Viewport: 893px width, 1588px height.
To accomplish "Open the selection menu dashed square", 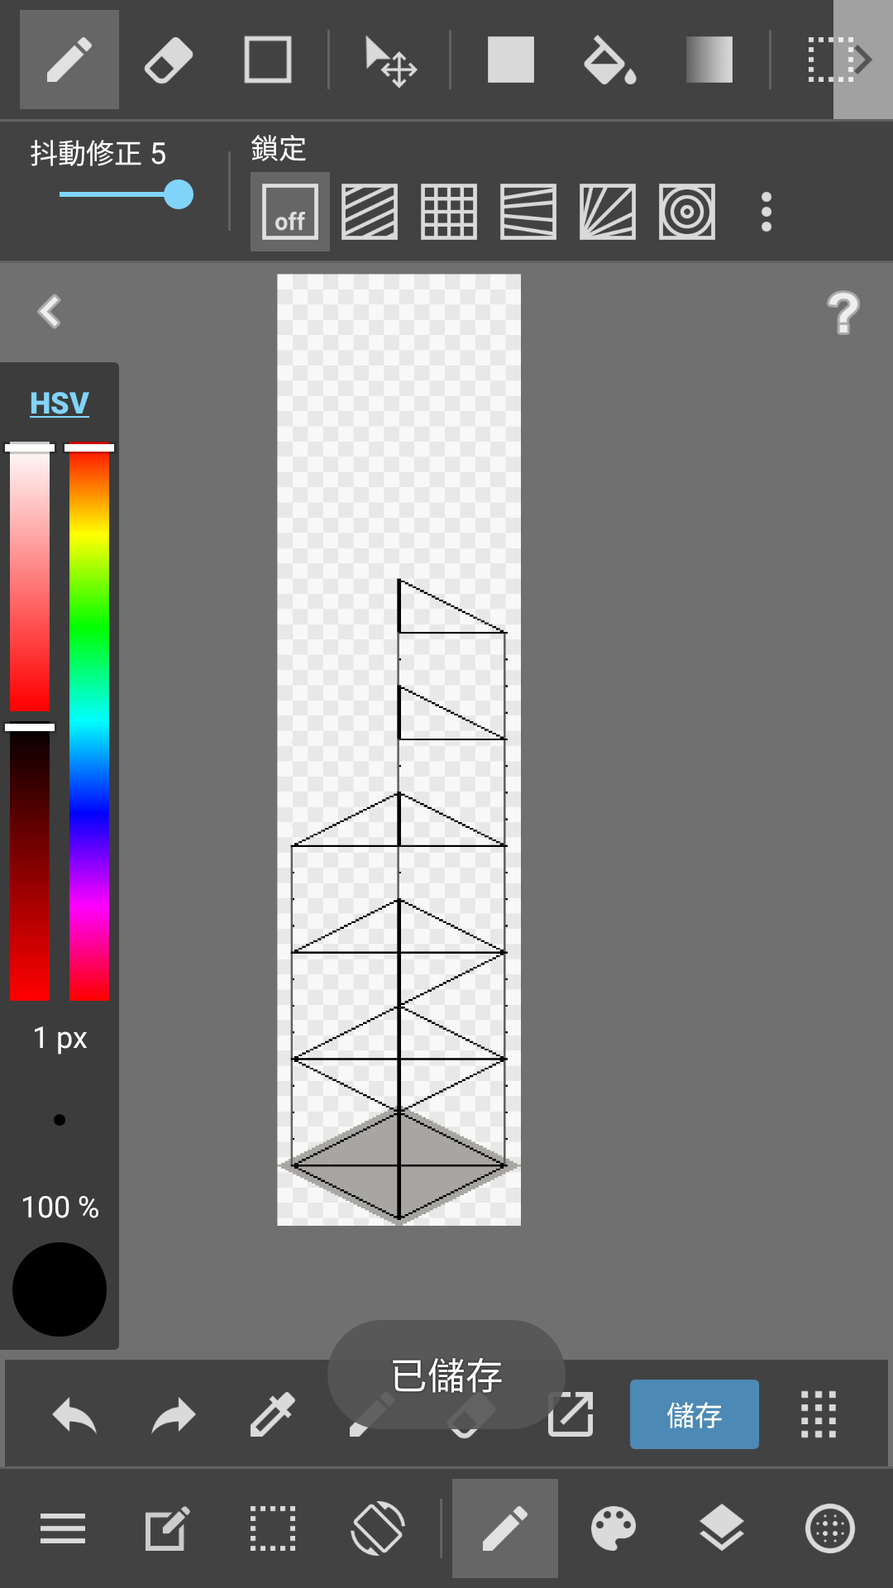I will [x=273, y=1528].
